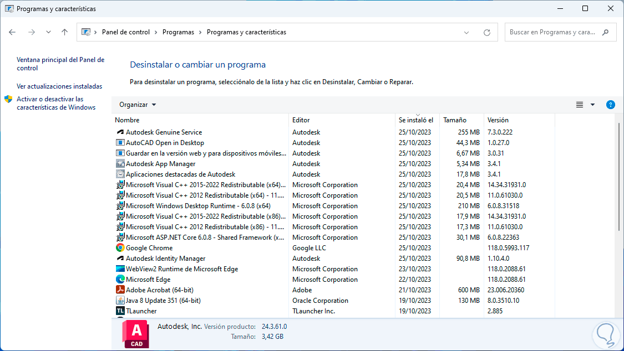624x351 pixels.
Task: Click the 600 MB size cell
Action: (x=469, y=290)
